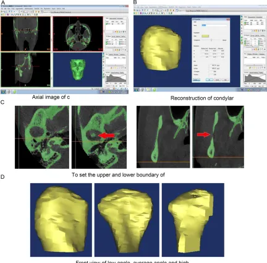Select the green mask row in panel A Masks list
267x263 pixels.
coord(116,24)
